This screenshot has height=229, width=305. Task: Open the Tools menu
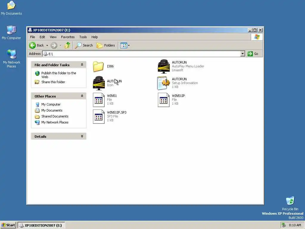tap(83, 37)
